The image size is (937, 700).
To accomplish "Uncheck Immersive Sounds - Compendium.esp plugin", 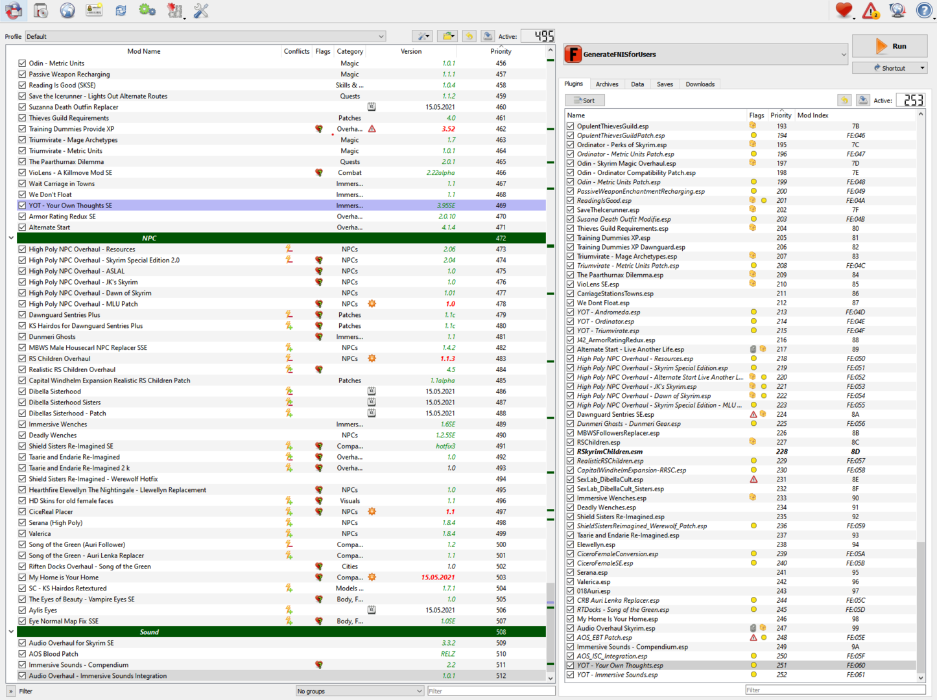I will (571, 647).
